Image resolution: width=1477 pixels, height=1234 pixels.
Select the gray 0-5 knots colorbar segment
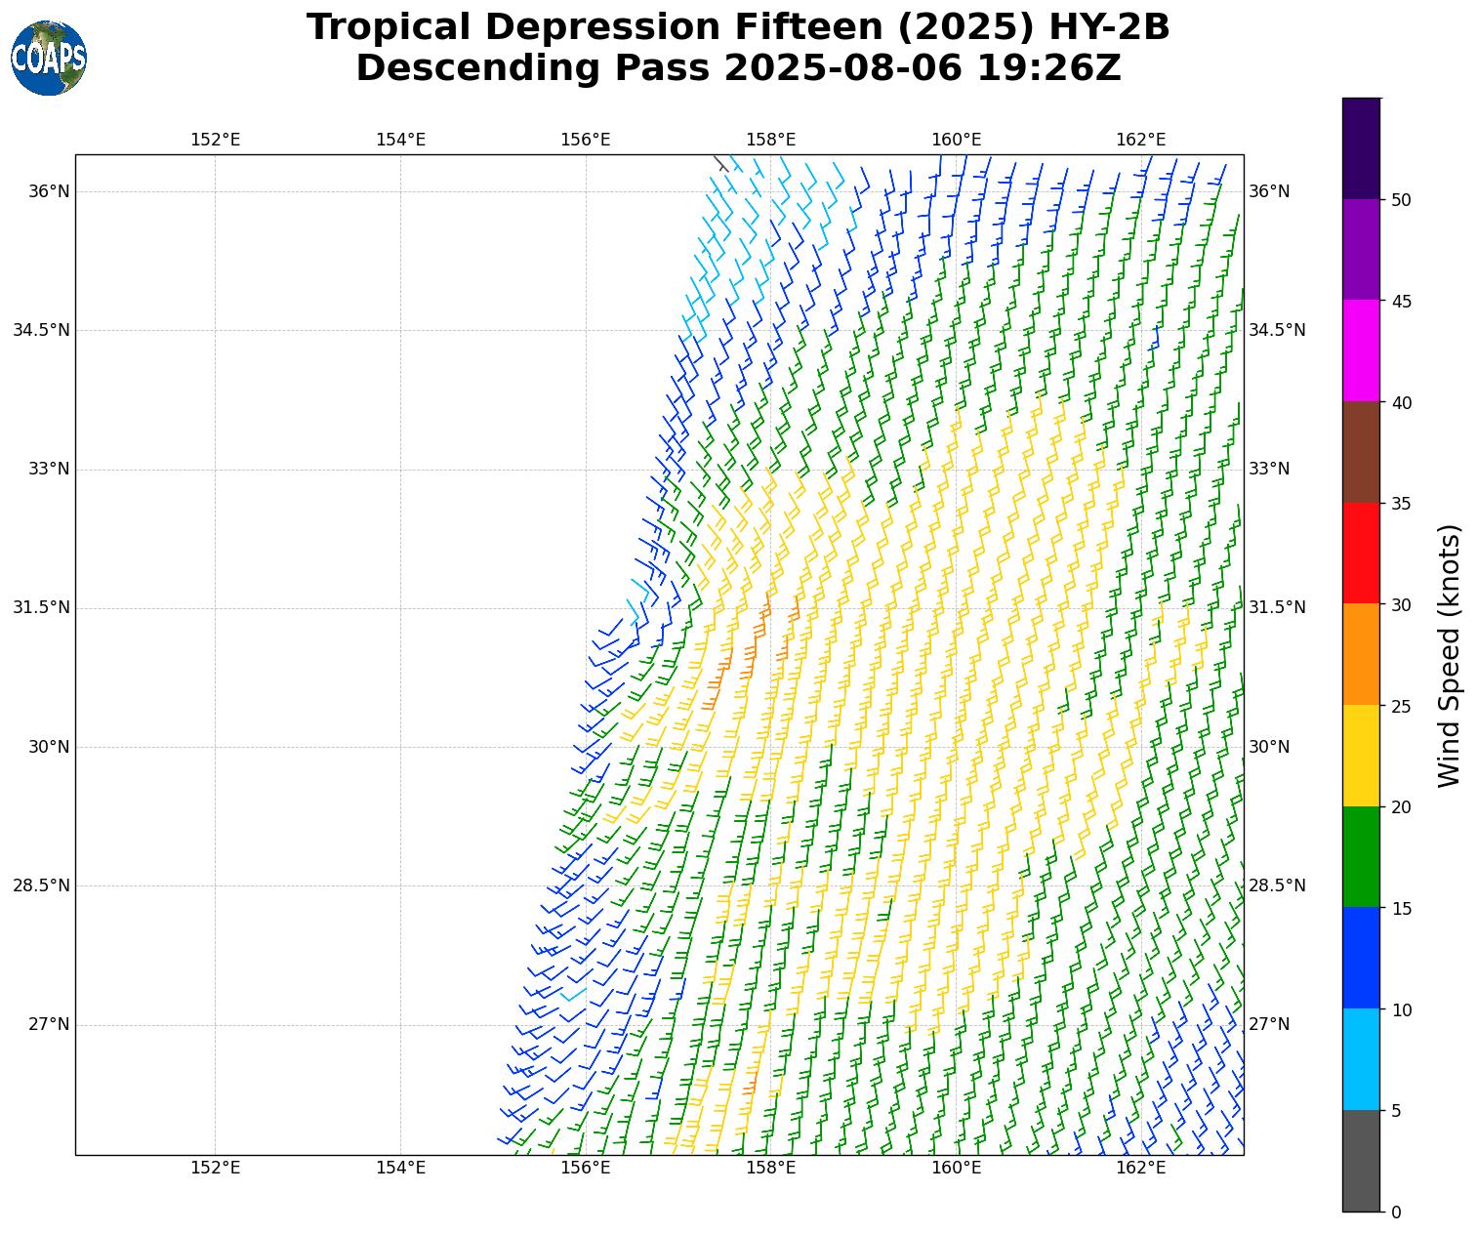click(1361, 1161)
